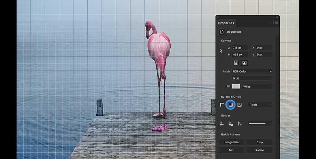This screenshot has width=316, height=159.
Task: Toggle the grid icon in Rulers & Grids
Action: tap(231, 105)
